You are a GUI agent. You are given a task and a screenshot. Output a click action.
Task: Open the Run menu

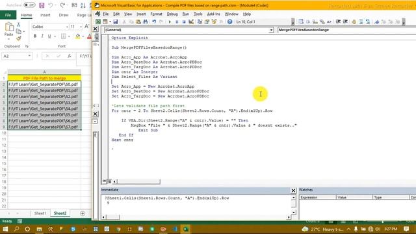coord(186,14)
